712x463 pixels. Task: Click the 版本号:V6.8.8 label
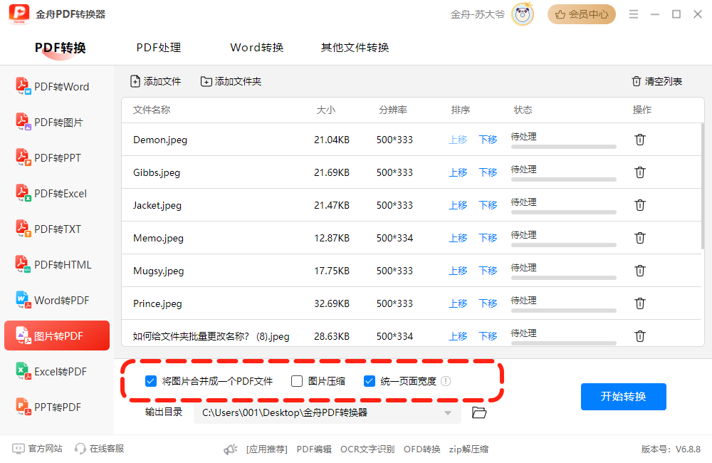pyautogui.click(x=671, y=449)
